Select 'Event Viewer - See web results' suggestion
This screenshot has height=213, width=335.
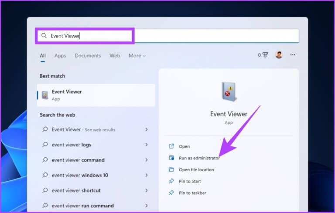(96, 129)
